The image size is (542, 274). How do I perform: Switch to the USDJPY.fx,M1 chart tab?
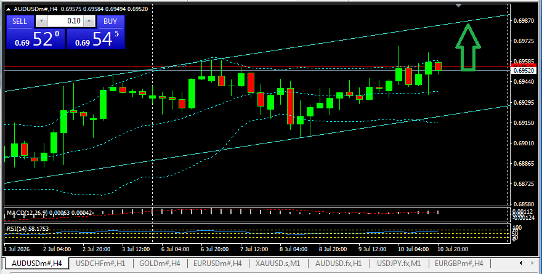pos(399,264)
